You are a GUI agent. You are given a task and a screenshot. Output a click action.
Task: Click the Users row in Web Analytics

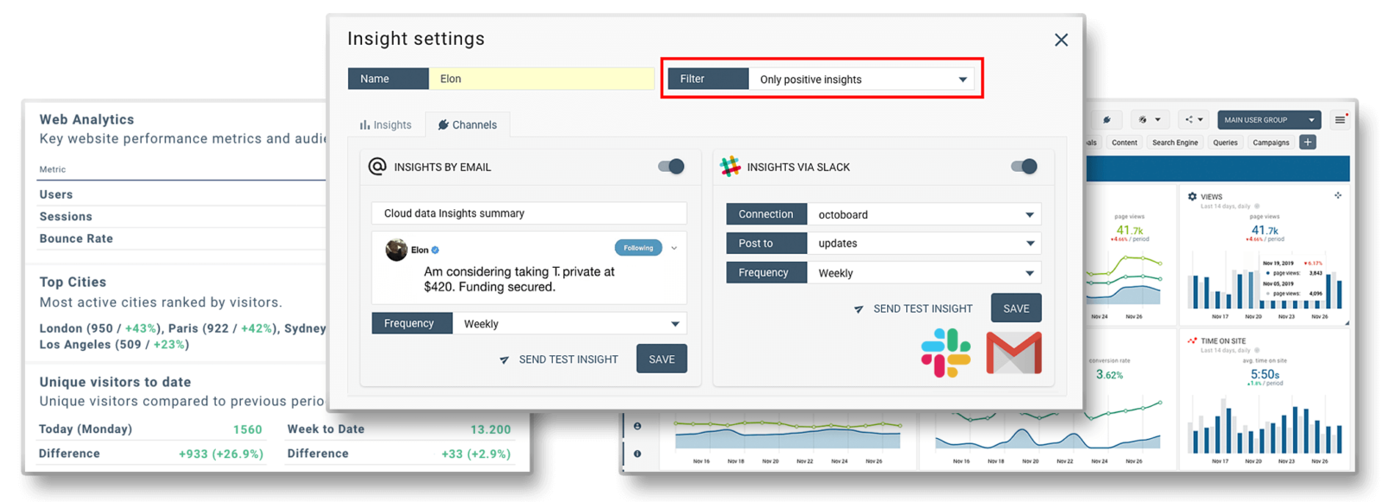[181, 194]
